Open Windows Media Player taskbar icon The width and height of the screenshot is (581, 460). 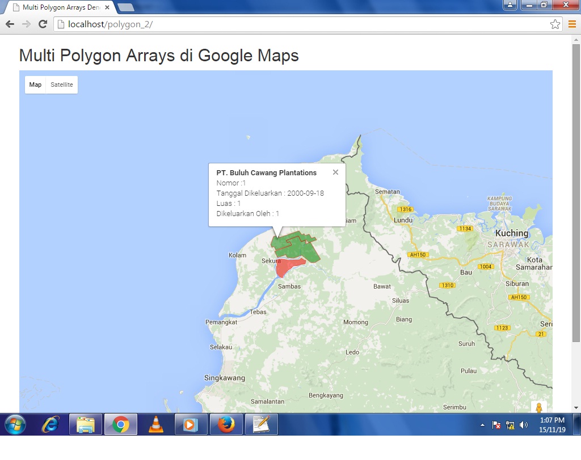point(191,424)
